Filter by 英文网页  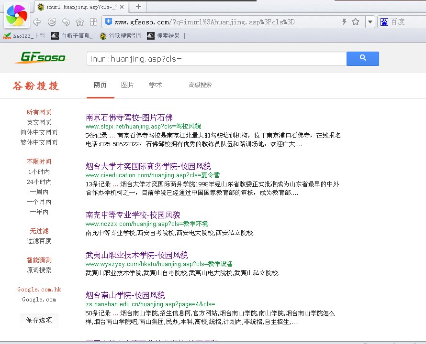[39, 122]
